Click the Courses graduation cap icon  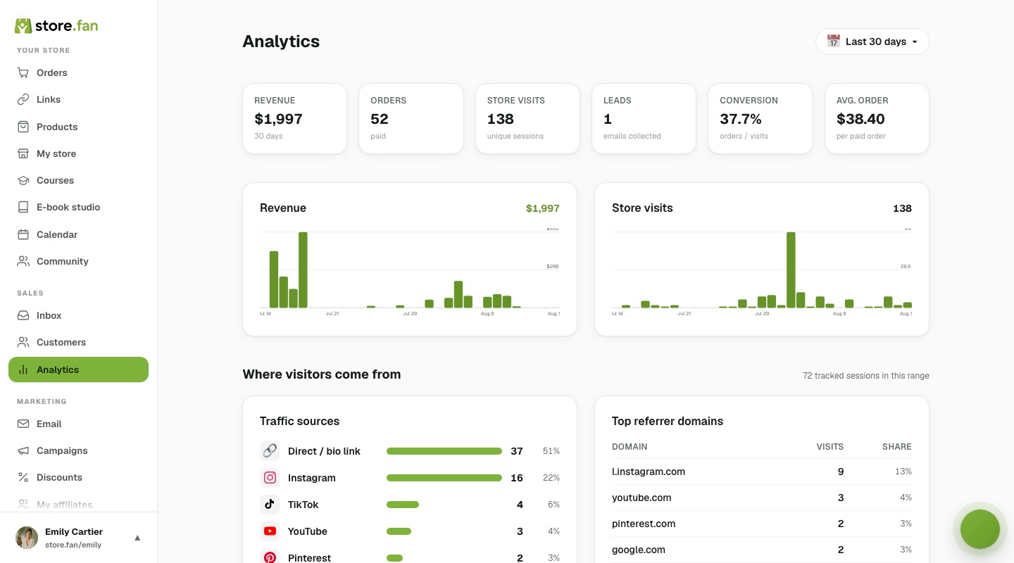[x=23, y=180]
